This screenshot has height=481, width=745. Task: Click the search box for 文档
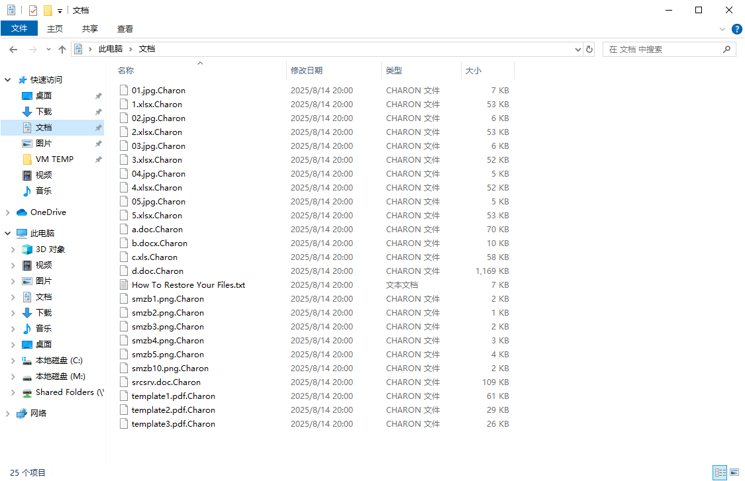tap(662, 50)
